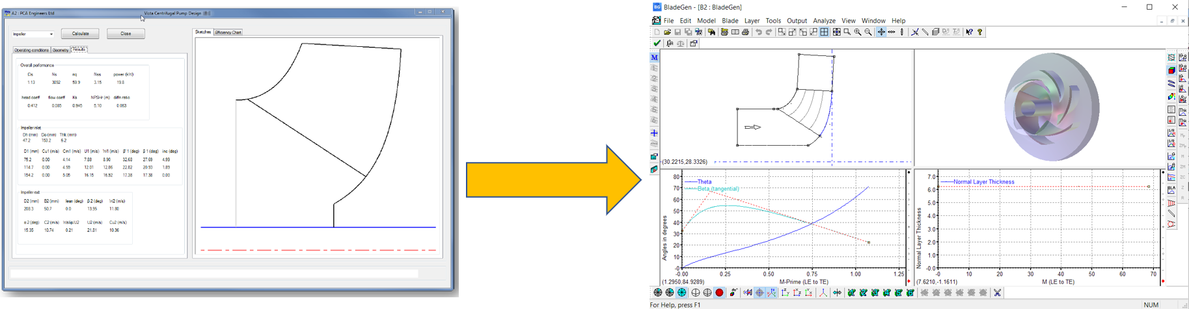
Task: Click the 3D impeller preview image
Action: tap(1051, 107)
